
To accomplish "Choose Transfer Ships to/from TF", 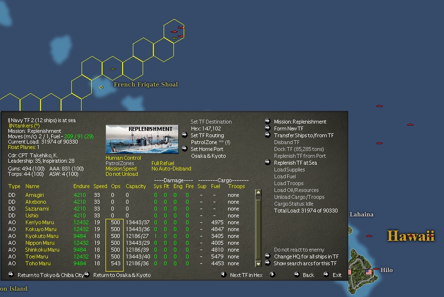I will click(304, 135).
